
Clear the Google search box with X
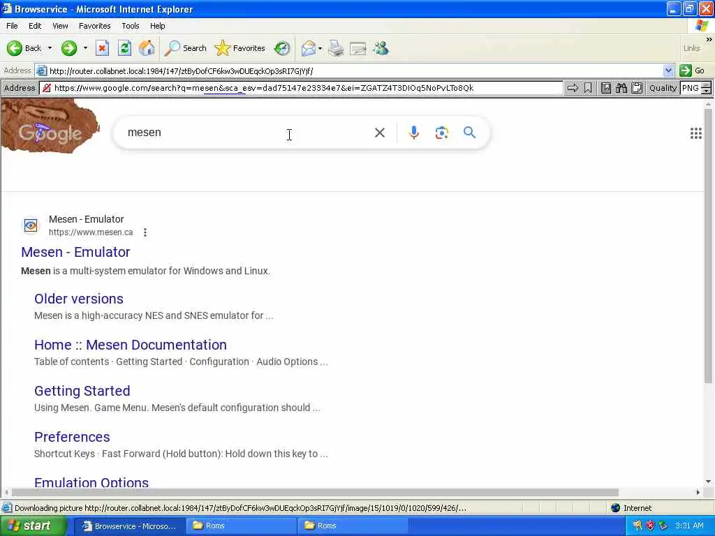379,133
